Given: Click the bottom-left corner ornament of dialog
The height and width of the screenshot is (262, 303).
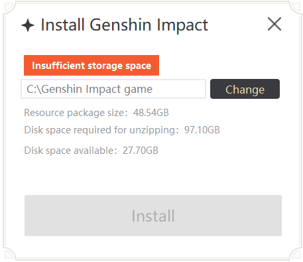Looking at the screenshot, I should (x=9, y=253).
